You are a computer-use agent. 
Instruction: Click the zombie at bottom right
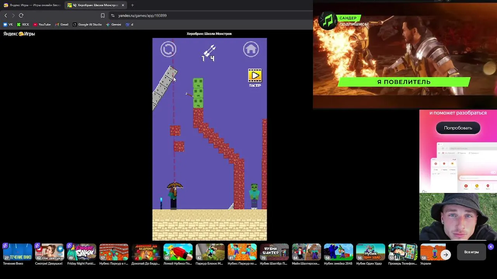coord(254,197)
